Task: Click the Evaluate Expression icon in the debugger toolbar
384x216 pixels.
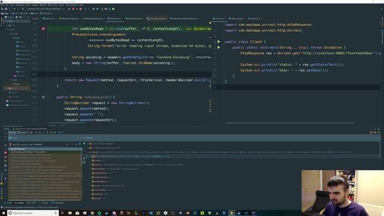Action: (59, 133)
